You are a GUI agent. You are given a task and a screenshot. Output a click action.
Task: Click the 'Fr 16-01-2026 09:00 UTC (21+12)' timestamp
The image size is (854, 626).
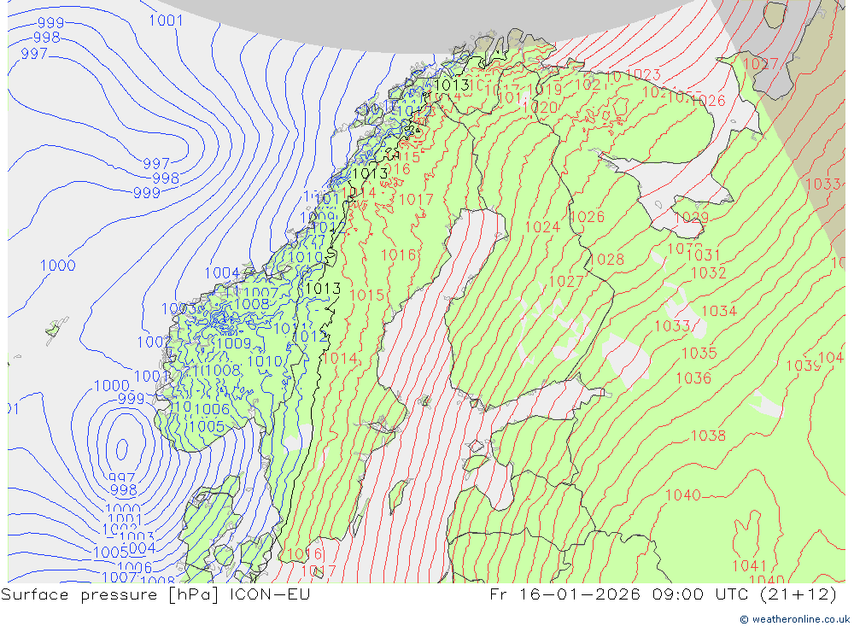[x=663, y=594]
